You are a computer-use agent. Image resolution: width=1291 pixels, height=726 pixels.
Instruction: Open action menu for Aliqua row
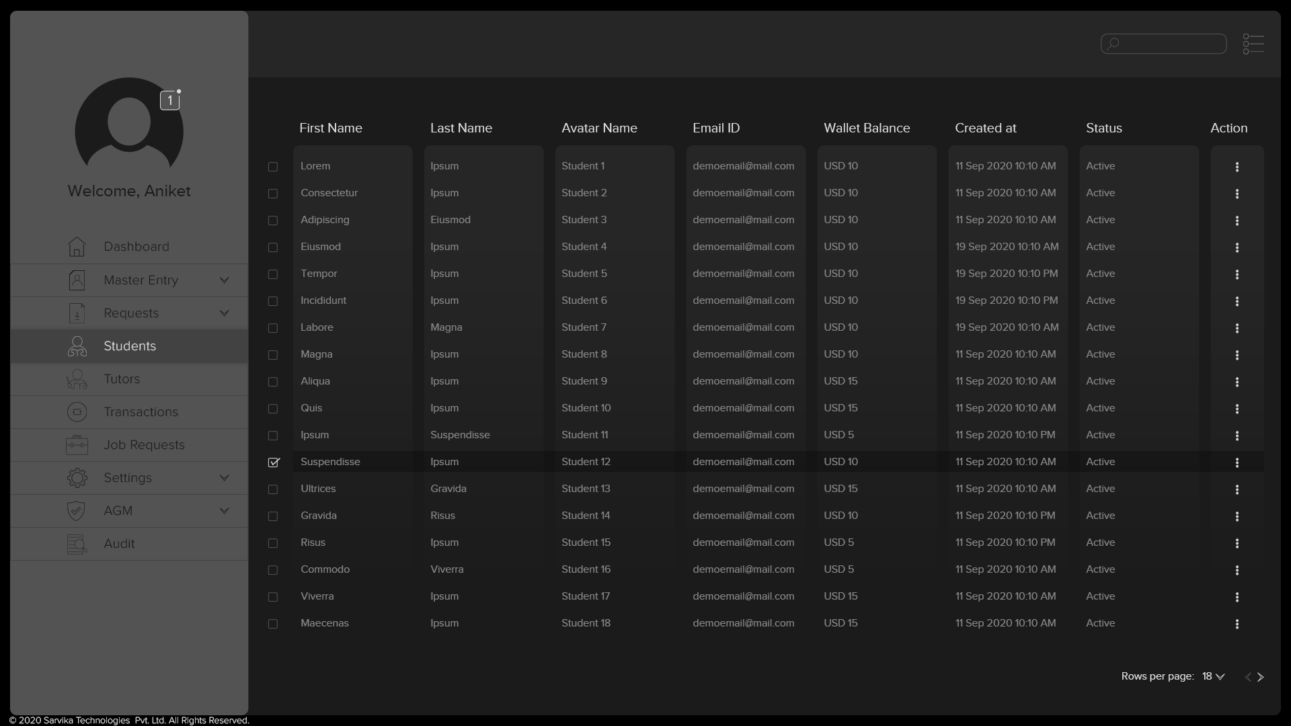point(1237,382)
